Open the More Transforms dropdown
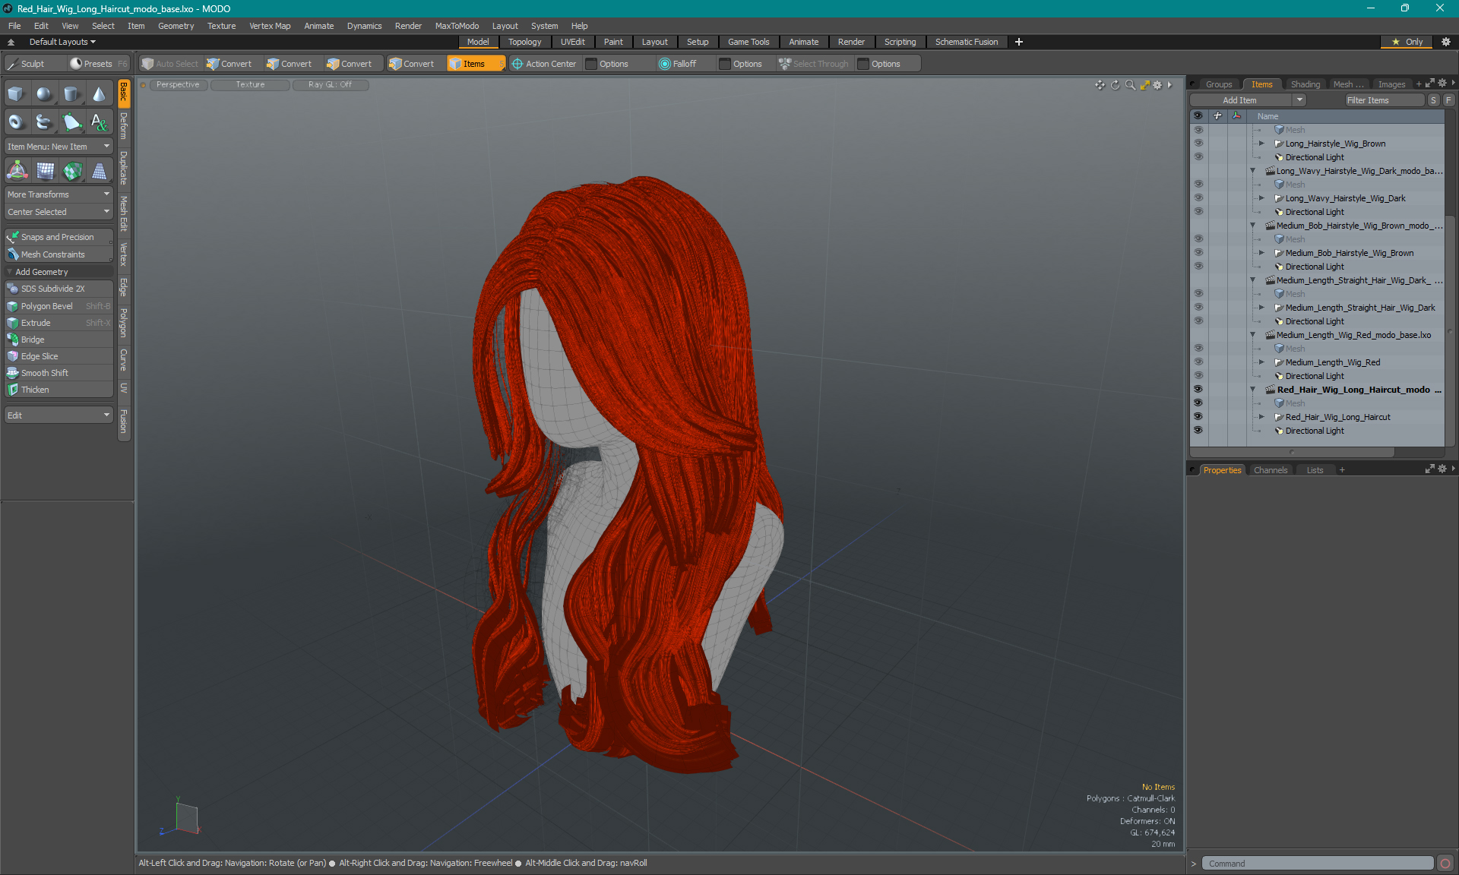Image resolution: width=1459 pixels, height=875 pixels. (59, 194)
